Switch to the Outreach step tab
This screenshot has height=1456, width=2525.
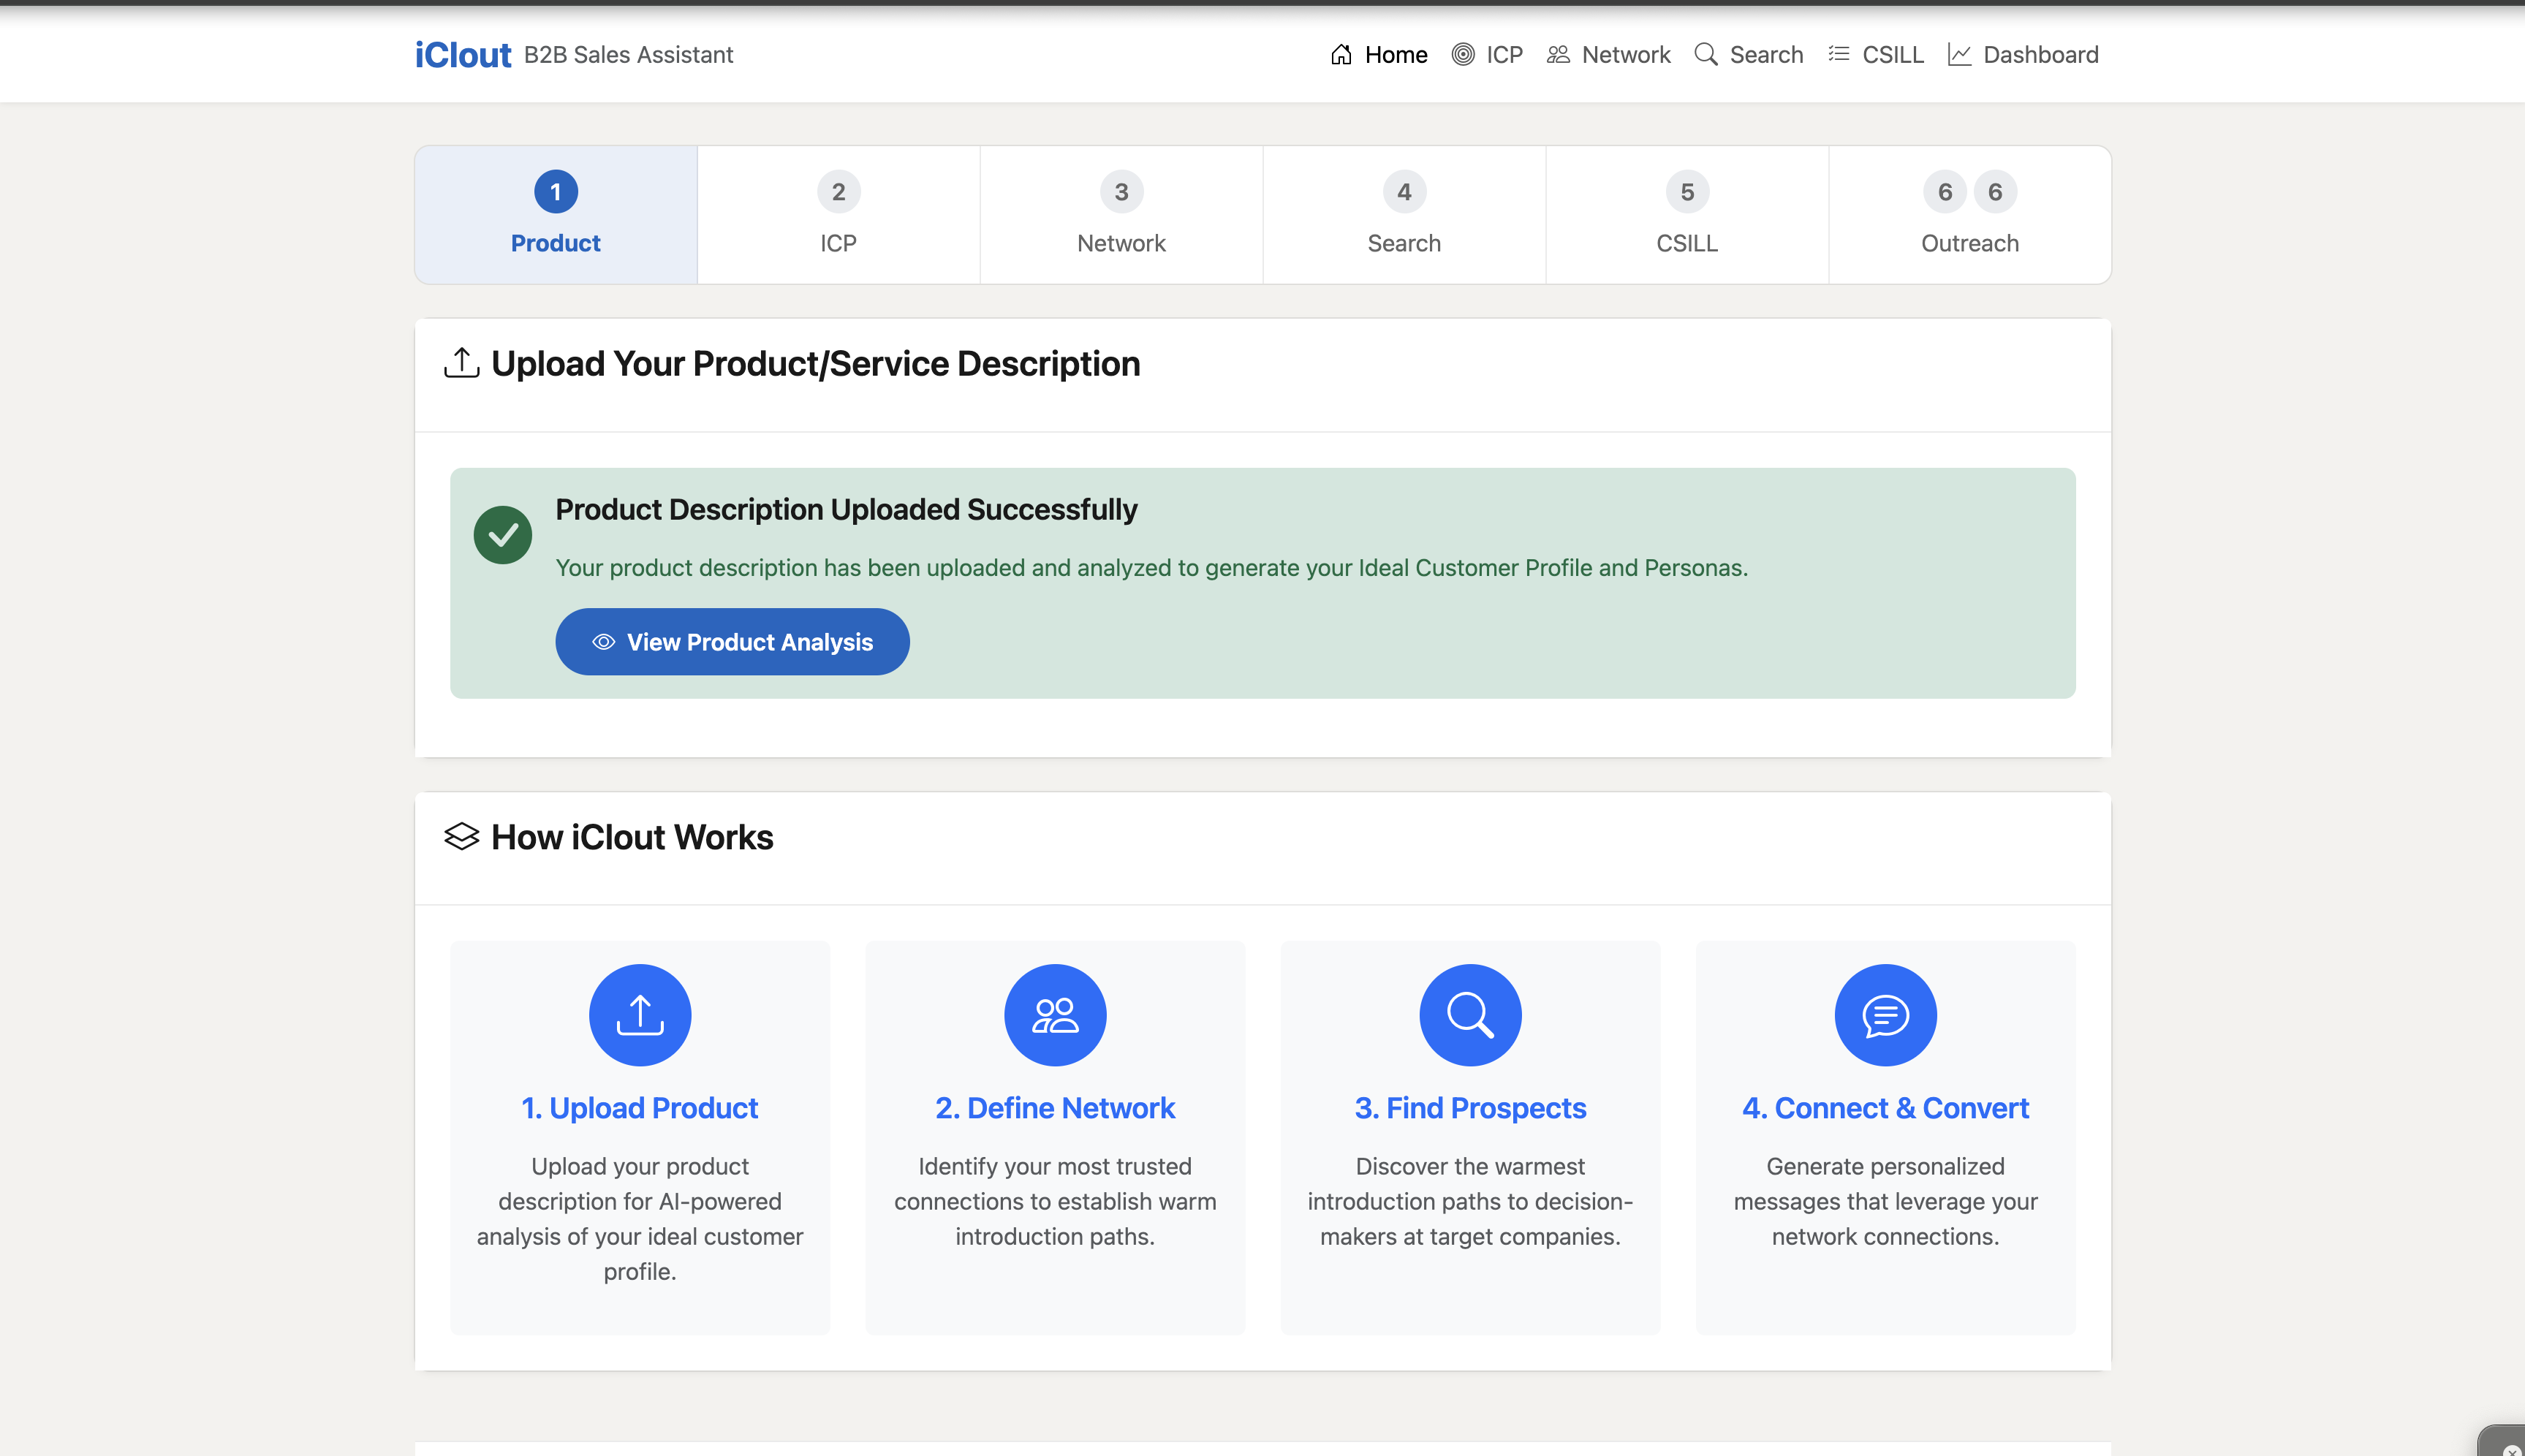click(x=1968, y=214)
